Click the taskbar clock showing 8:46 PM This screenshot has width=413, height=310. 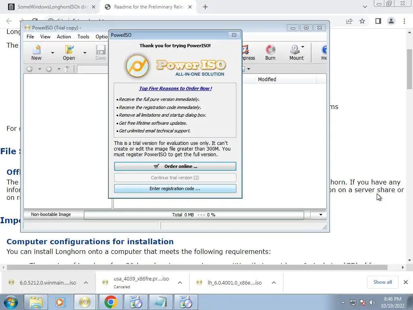392,302
